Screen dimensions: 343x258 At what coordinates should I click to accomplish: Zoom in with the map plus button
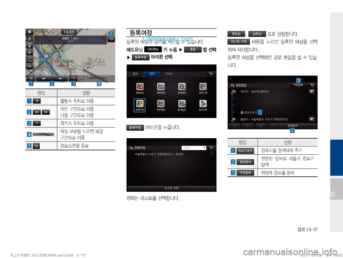[30, 52]
